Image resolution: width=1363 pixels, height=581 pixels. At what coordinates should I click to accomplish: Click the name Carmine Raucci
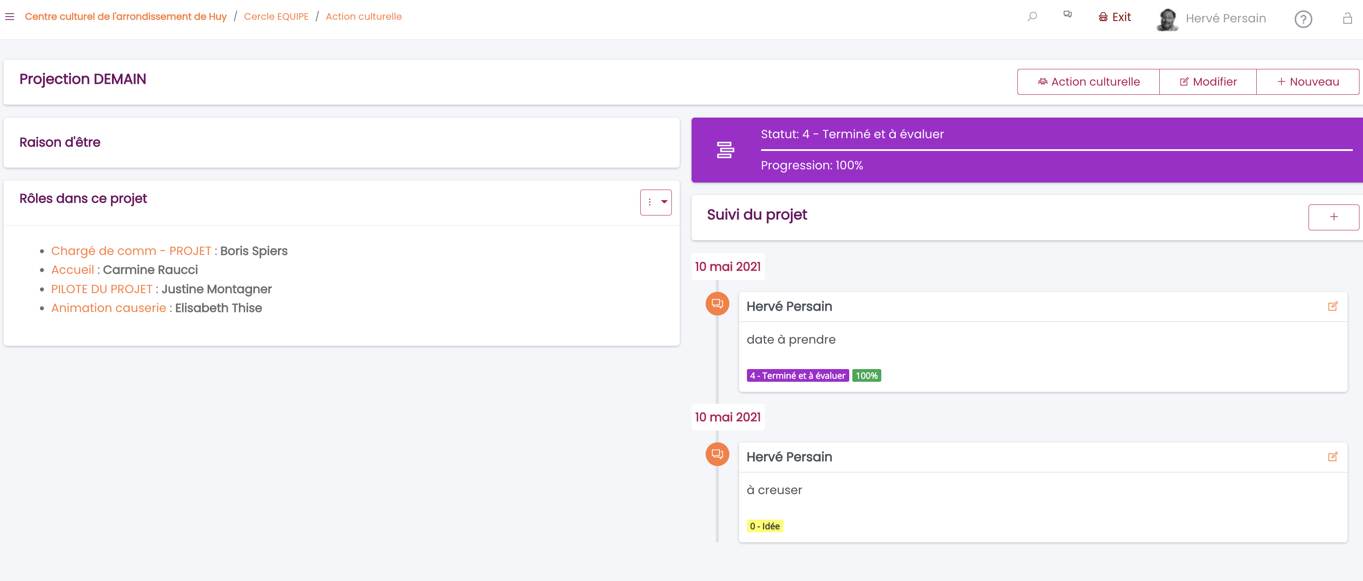pos(150,270)
